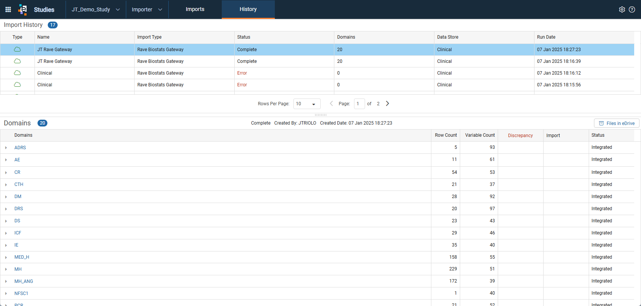The width and height of the screenshot is (641, 306).
Task: Expand the CTH domain row
Action: pyautogui.click(x=6, y=184)
